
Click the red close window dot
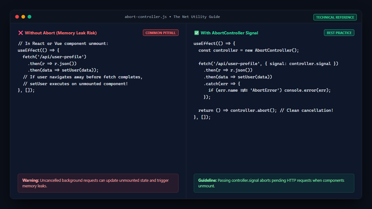pyautogui.click(x=17, y=17)
